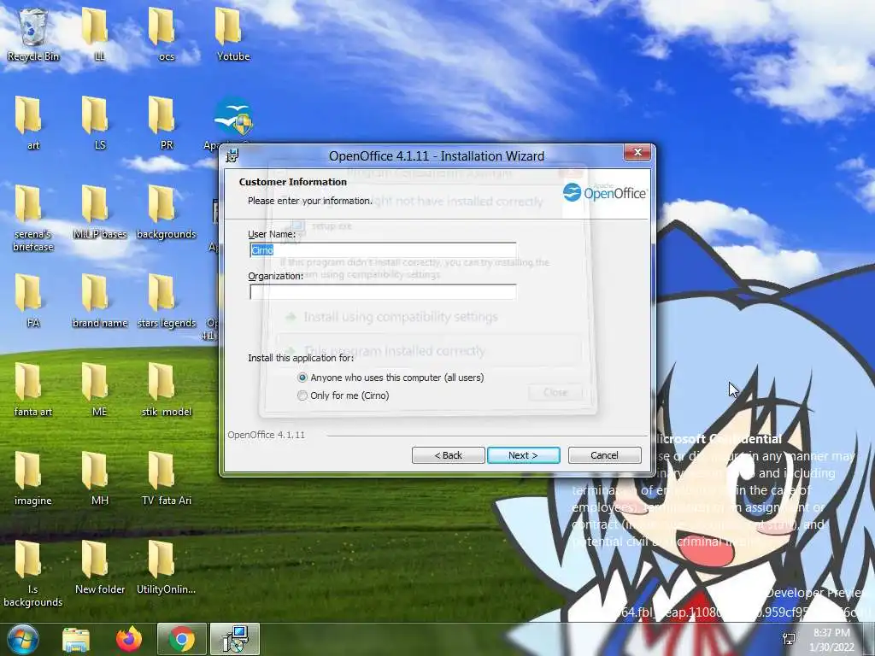The image size is (875, 656).
Task: Choose Anyone who uses this computer option
Action: pos(391,378)
